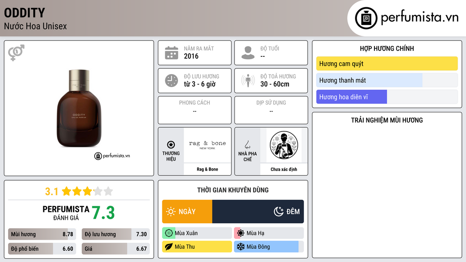Screen dimensions: 466x262
Task: Click the perfumista.vn bottle logo icon
Action: pos(366,18)
